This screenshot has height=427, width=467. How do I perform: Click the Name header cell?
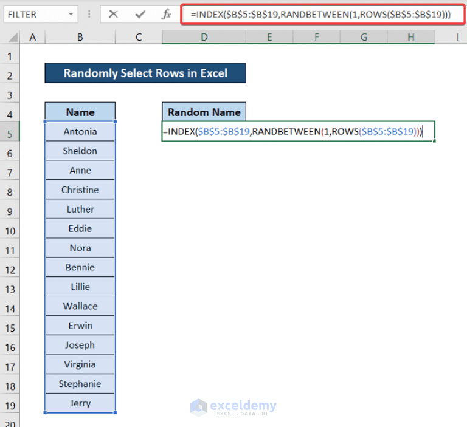[80, 112]
